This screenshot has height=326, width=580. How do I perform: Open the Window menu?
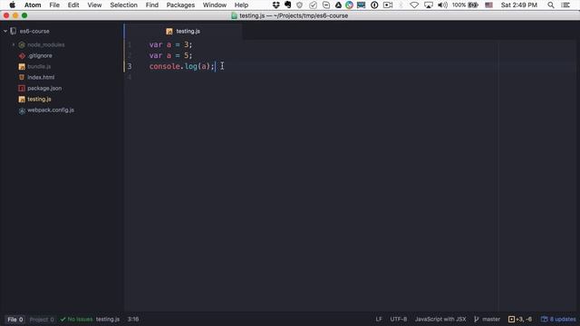pyautogui.click(x=215, y=5)
